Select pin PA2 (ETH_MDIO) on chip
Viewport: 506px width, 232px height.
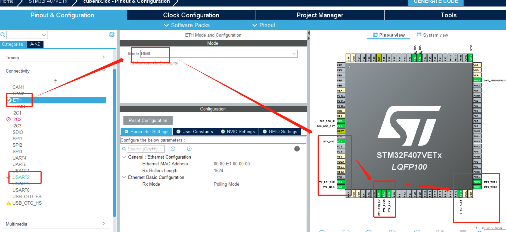341,187
